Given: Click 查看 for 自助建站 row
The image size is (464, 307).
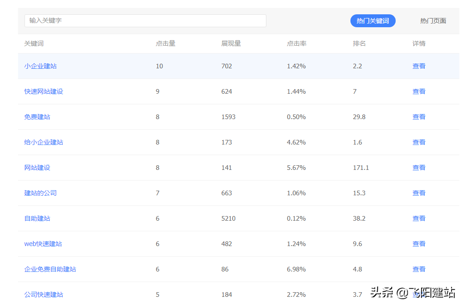Looking at the screenshot, I should point(419,218).
